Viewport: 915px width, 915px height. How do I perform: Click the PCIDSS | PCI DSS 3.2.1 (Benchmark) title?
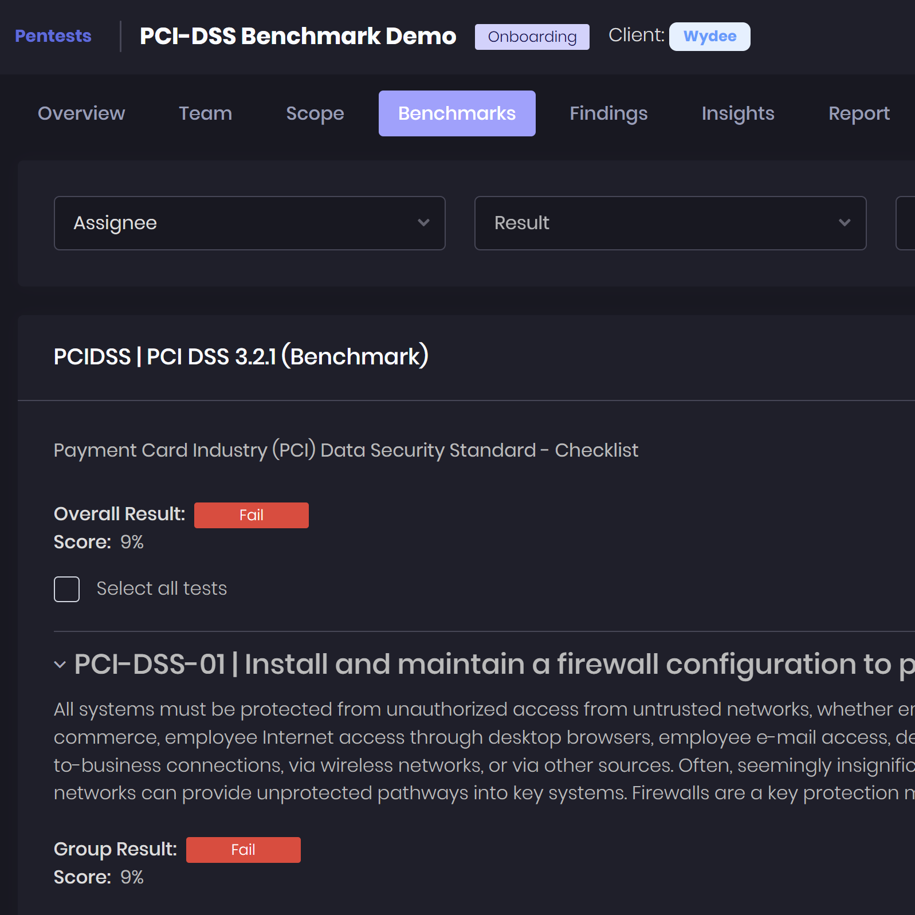241,356
